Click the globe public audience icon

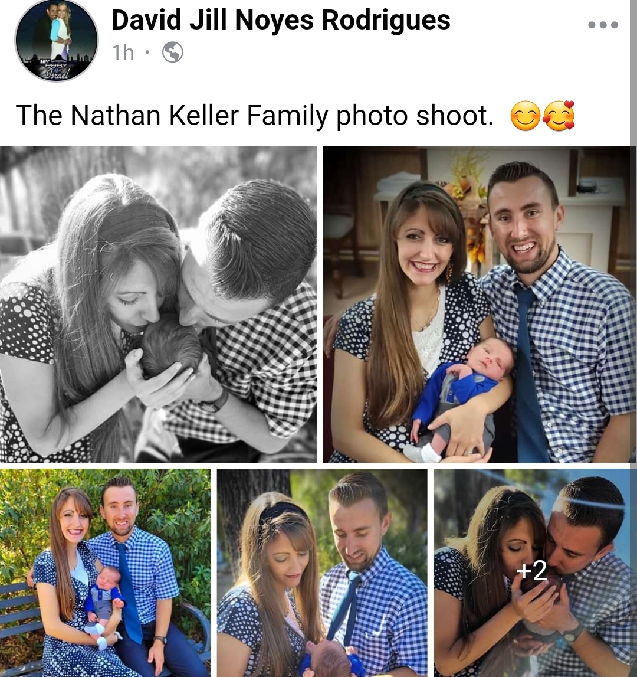(173, 53)
